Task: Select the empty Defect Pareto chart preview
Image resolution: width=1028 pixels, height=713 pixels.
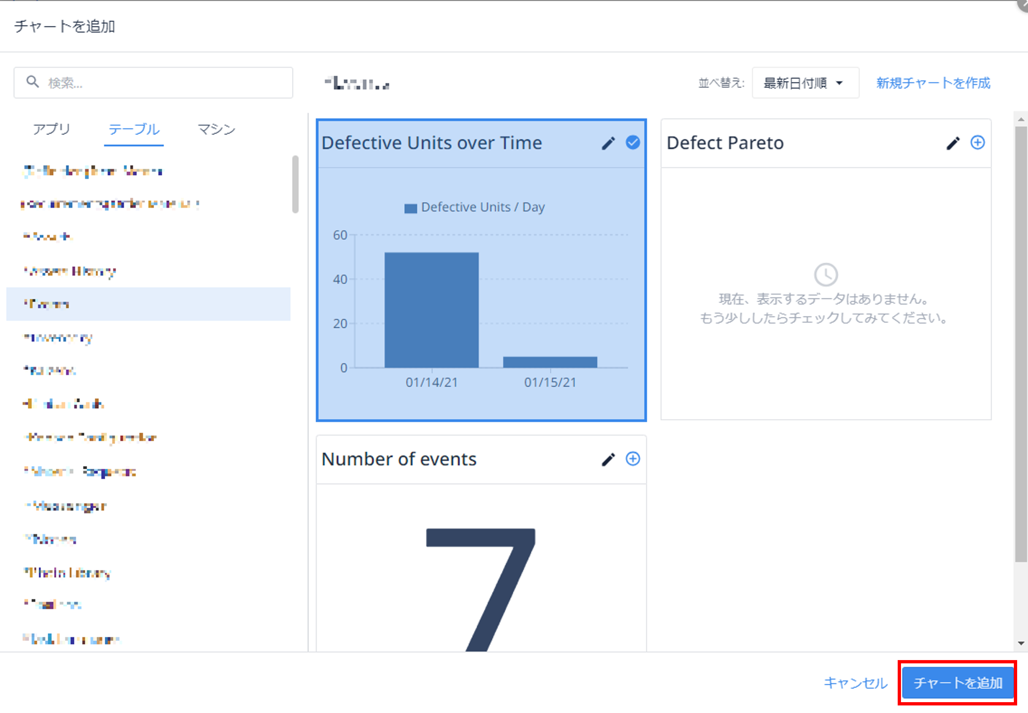Action: [x=825, y=293]
